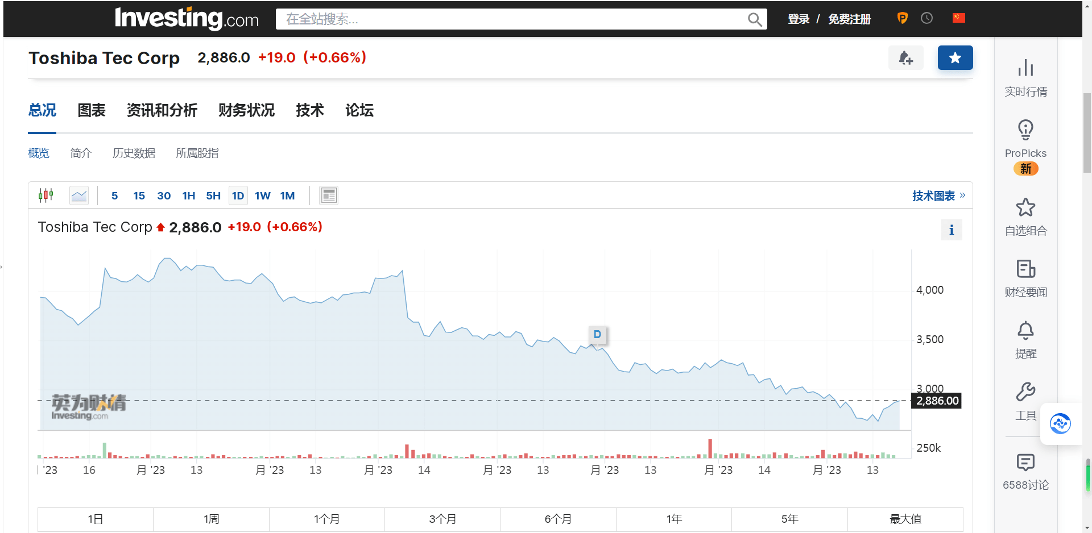Select the 5H chart interval
The height and width of the screenshot is (533, 1092).
pos(213,195)
